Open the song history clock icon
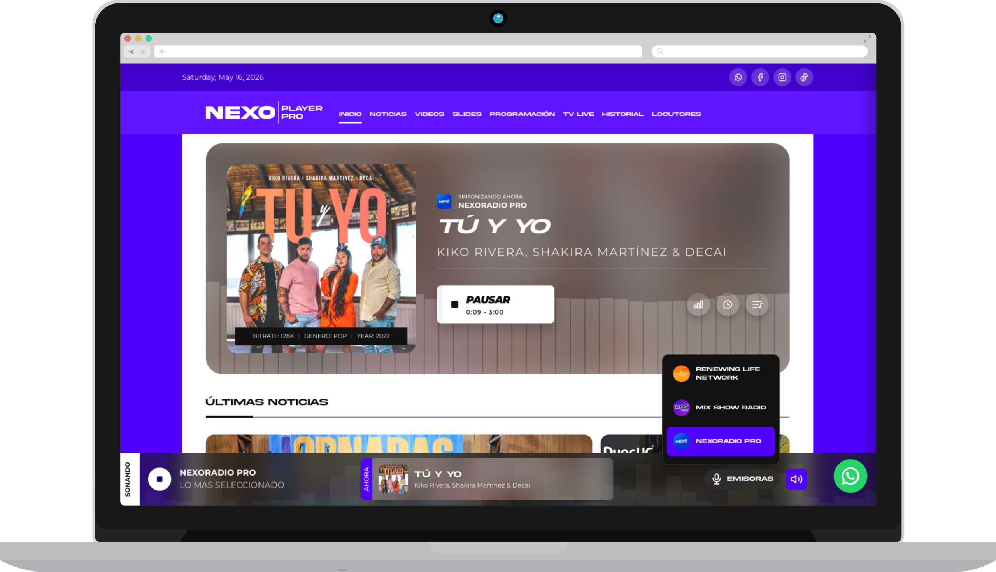996x572 pixels. [x=728, y=304]
